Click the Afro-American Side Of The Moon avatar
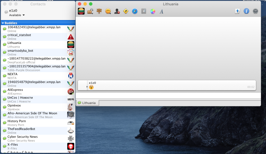Screen dimensions: 266x154 click(71, 115)
